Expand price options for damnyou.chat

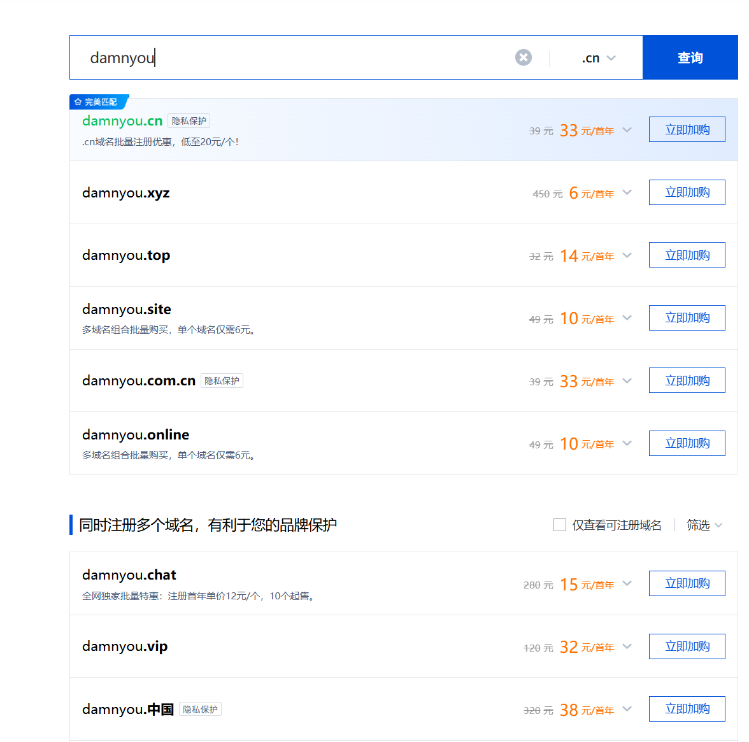tap(627, 583)
